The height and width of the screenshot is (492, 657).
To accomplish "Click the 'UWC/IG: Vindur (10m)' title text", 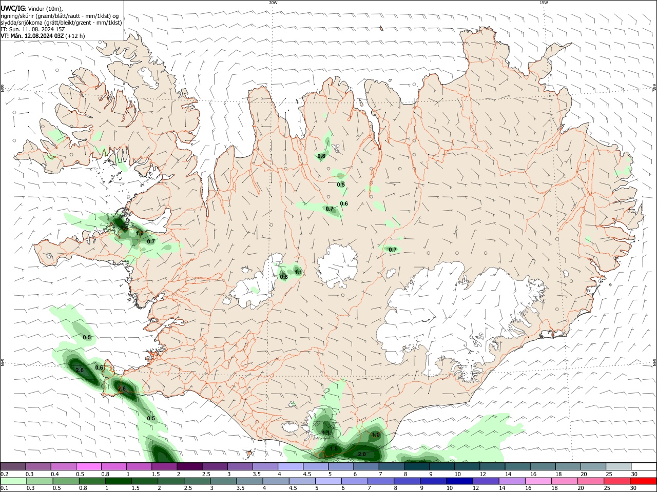I will click(31, 8).
